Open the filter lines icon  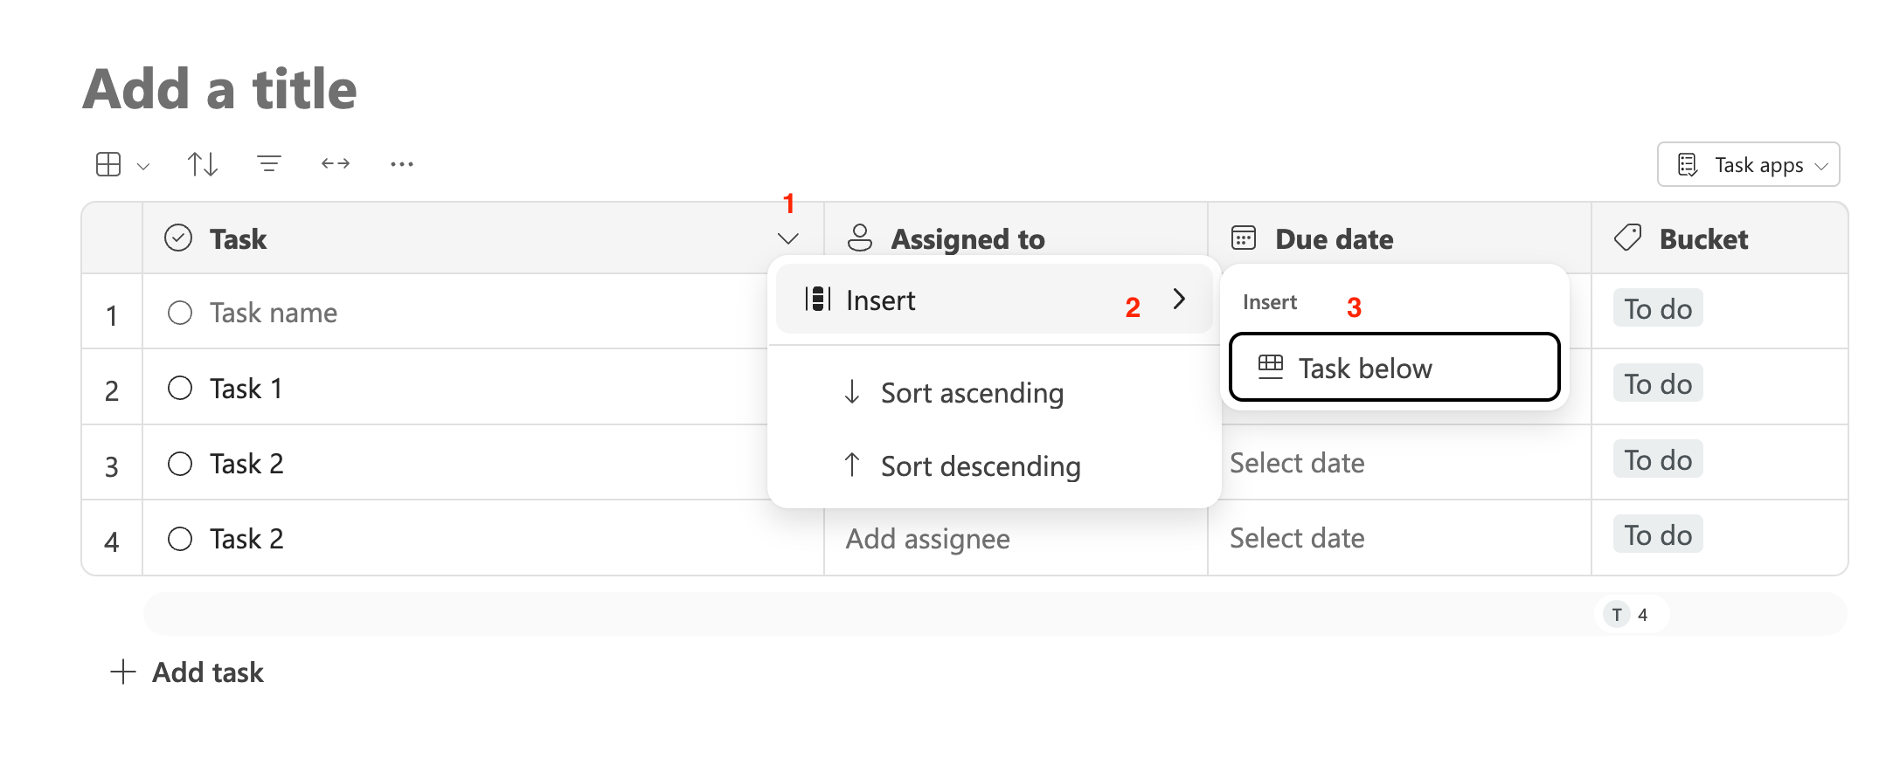tap(269, 163)
